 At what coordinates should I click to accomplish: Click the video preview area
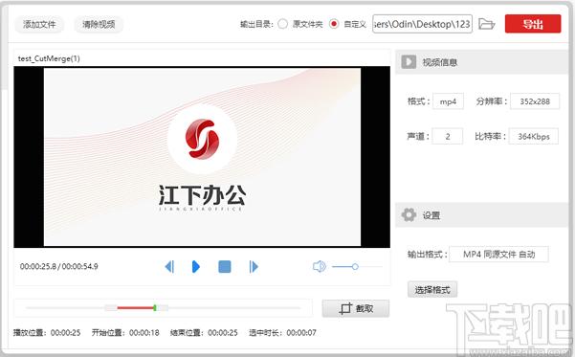[x=202, y=157]
